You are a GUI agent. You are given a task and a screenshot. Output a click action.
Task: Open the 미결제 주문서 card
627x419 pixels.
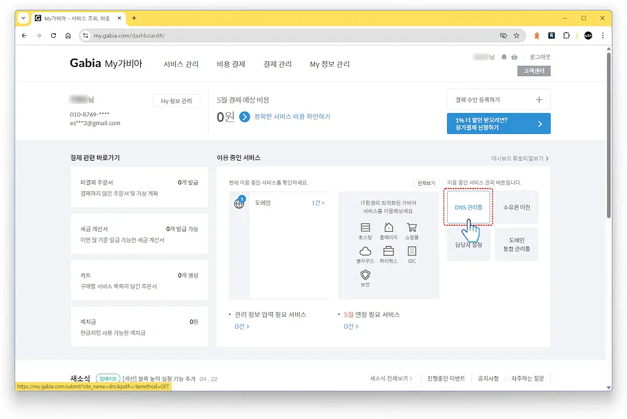[x=139, y=187]
